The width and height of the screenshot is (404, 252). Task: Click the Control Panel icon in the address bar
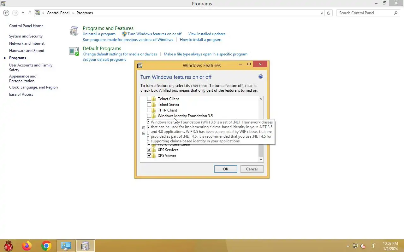click(x=38, y=13)
